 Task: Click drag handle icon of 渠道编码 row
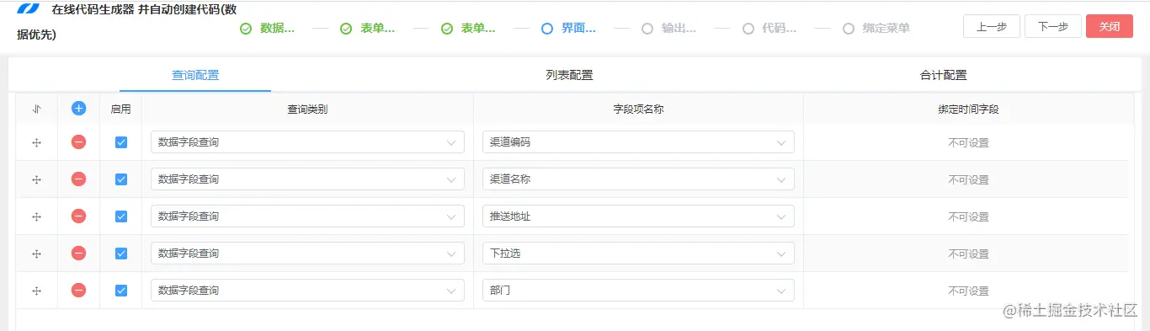[36, 143]
